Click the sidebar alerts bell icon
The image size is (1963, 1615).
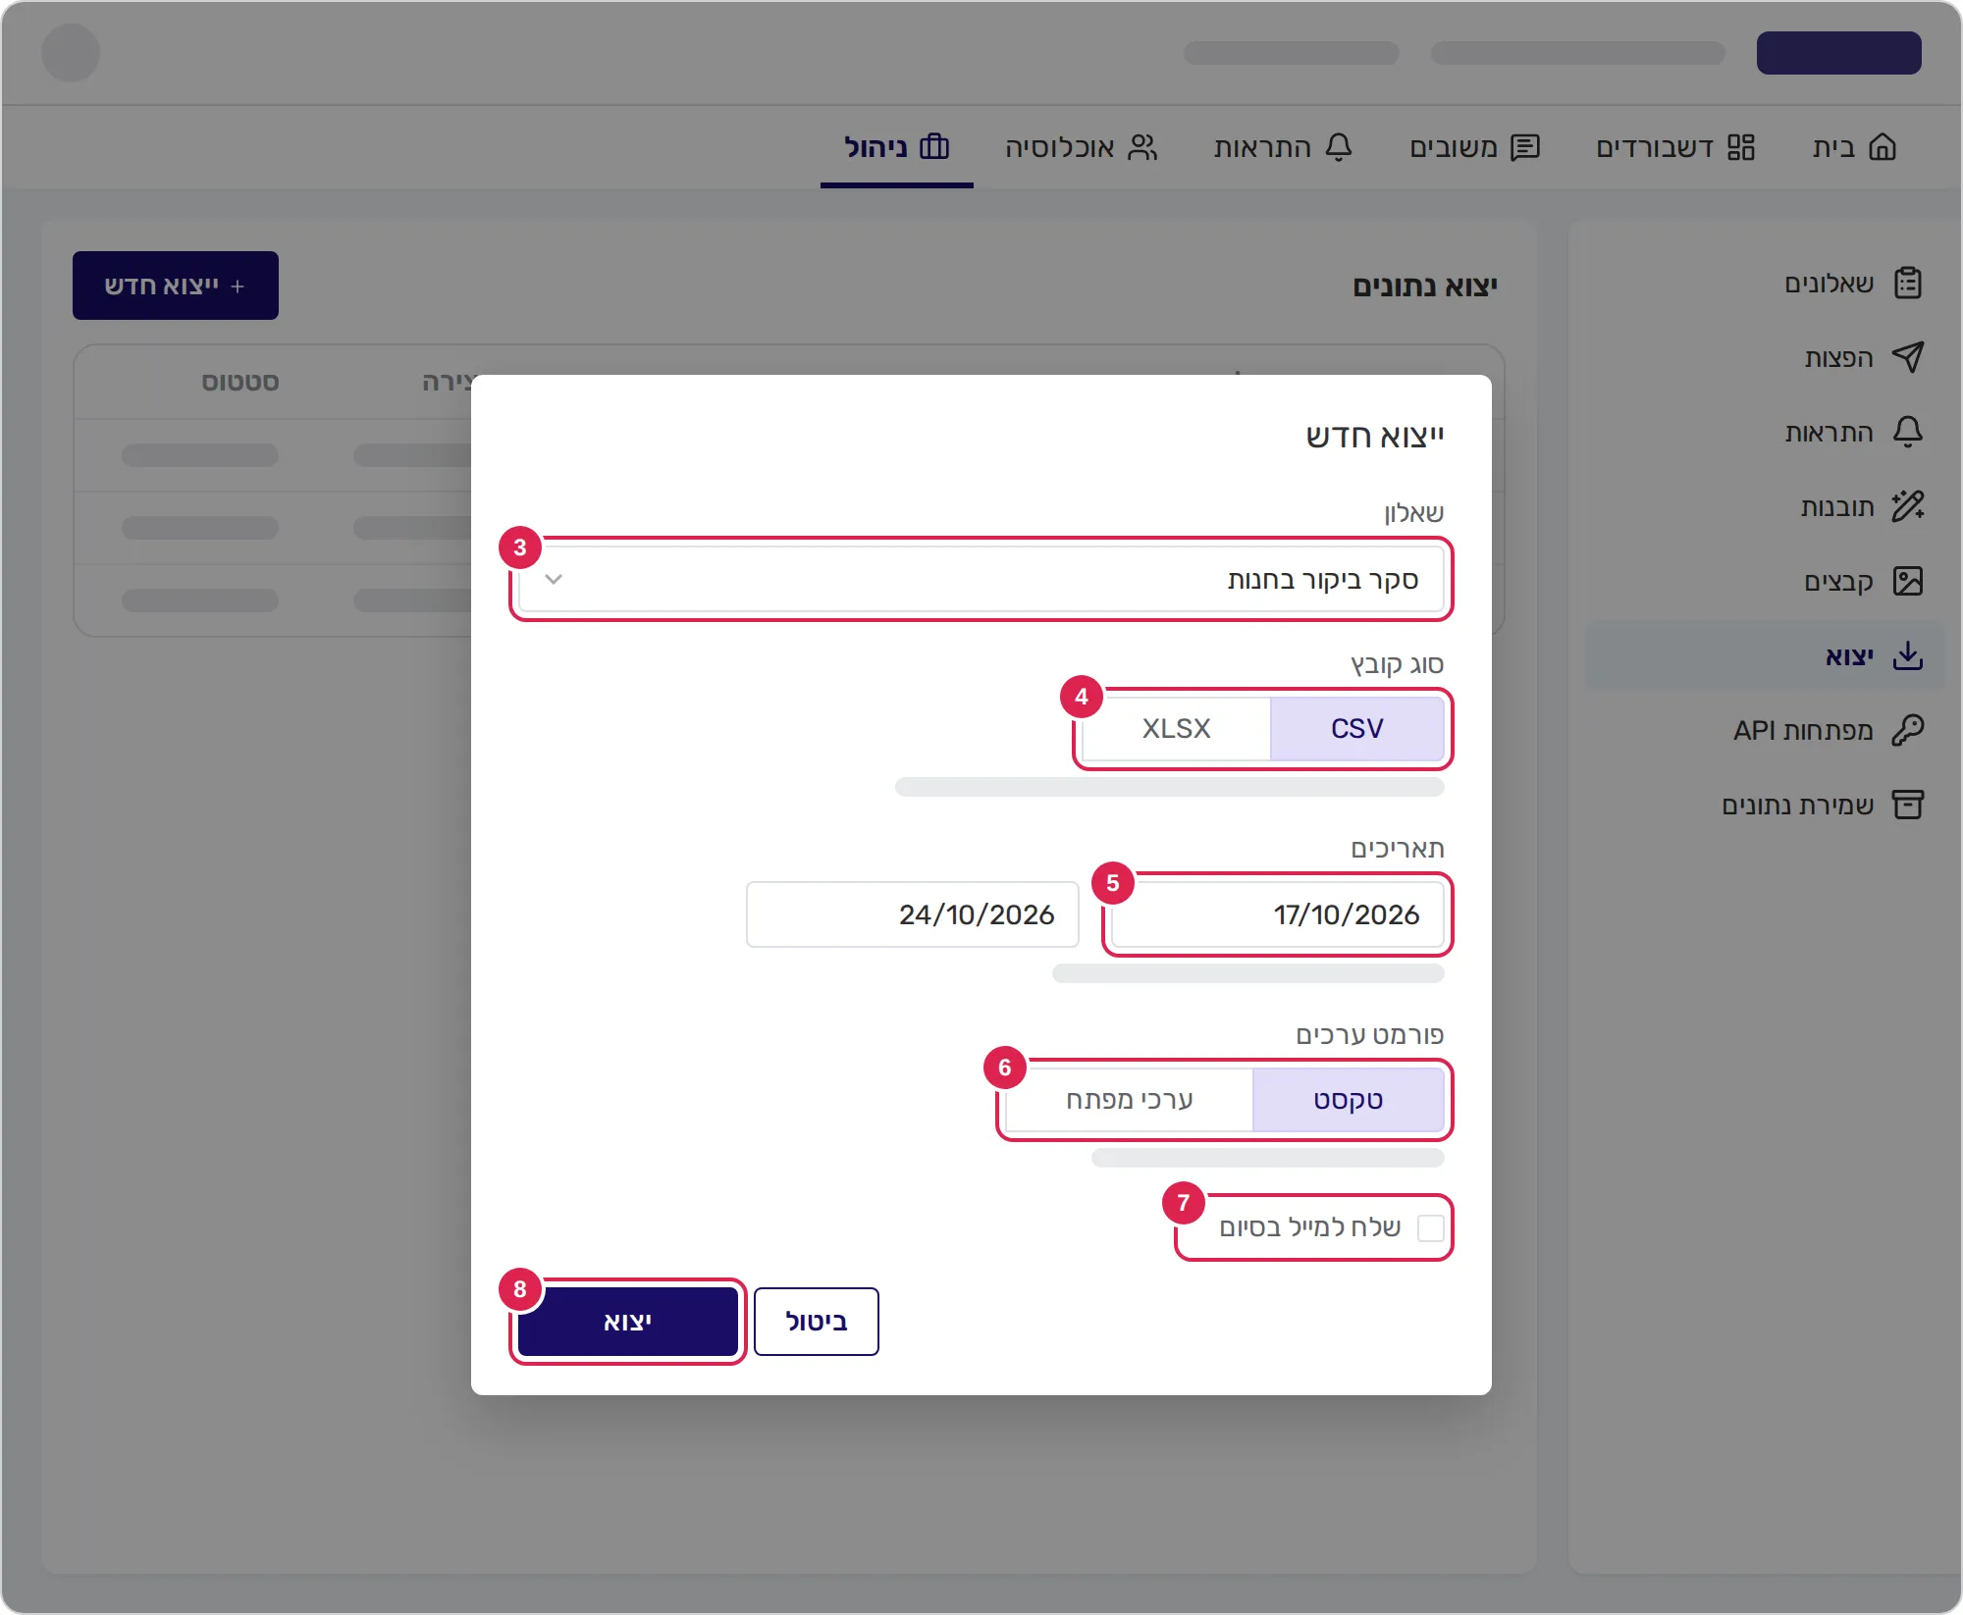coord(1908,432)
